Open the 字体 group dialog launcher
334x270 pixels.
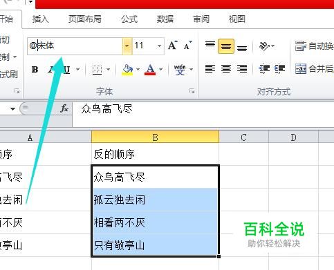(192, 91)
